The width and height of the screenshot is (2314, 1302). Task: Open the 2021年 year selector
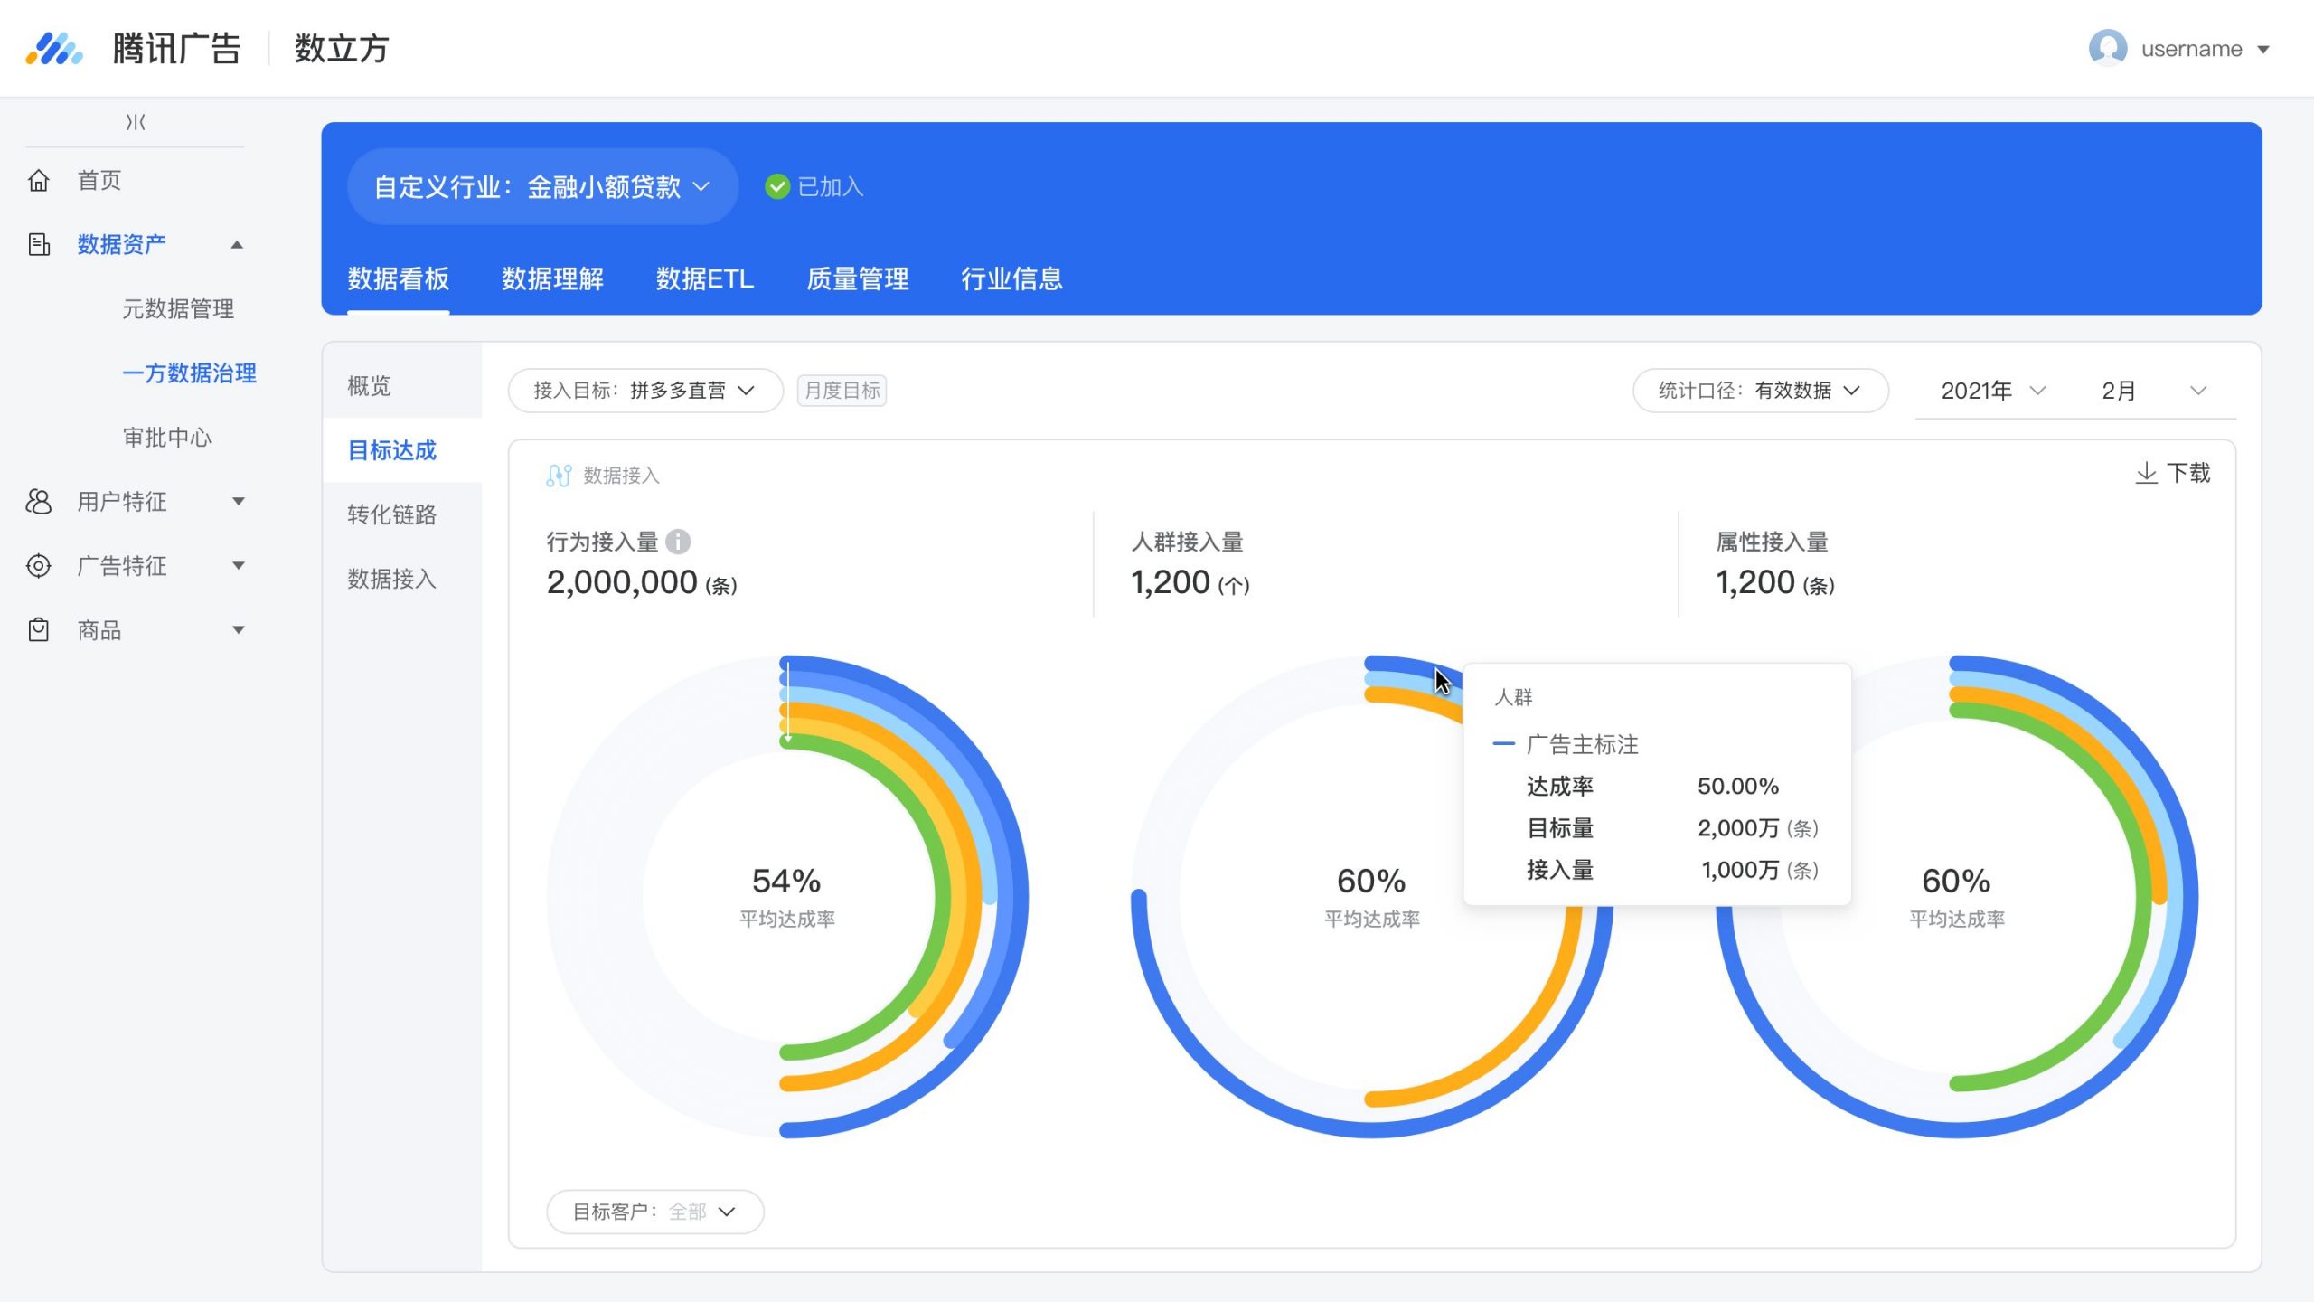1993,391
